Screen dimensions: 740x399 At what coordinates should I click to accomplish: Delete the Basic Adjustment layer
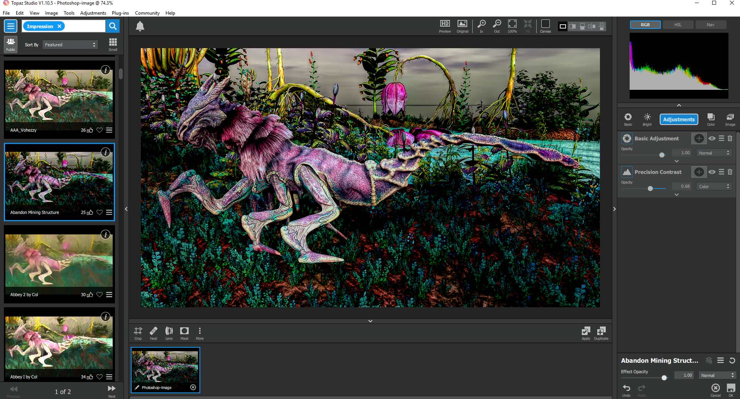[x=730, y=138]
